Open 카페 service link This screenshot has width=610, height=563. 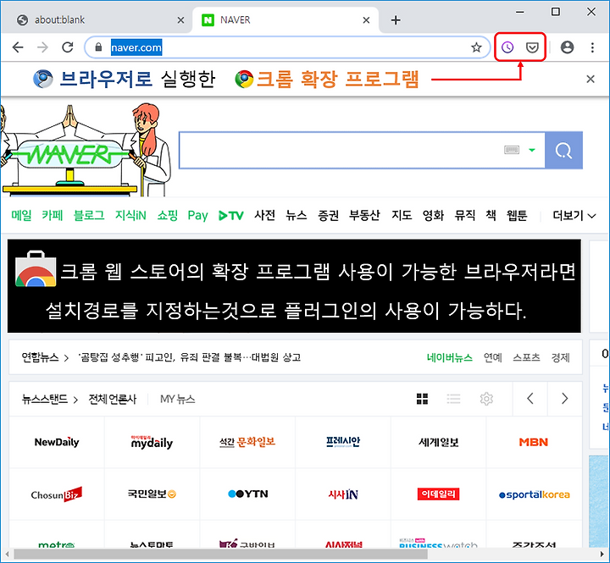click(x=53, y=215)
